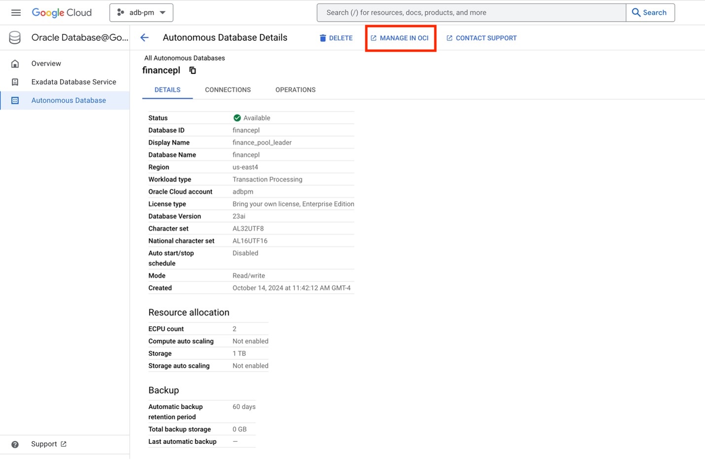Viewport: 705px width, 460px height.
Task: Navigate back using the back arrow
Action: click(144, 37)
